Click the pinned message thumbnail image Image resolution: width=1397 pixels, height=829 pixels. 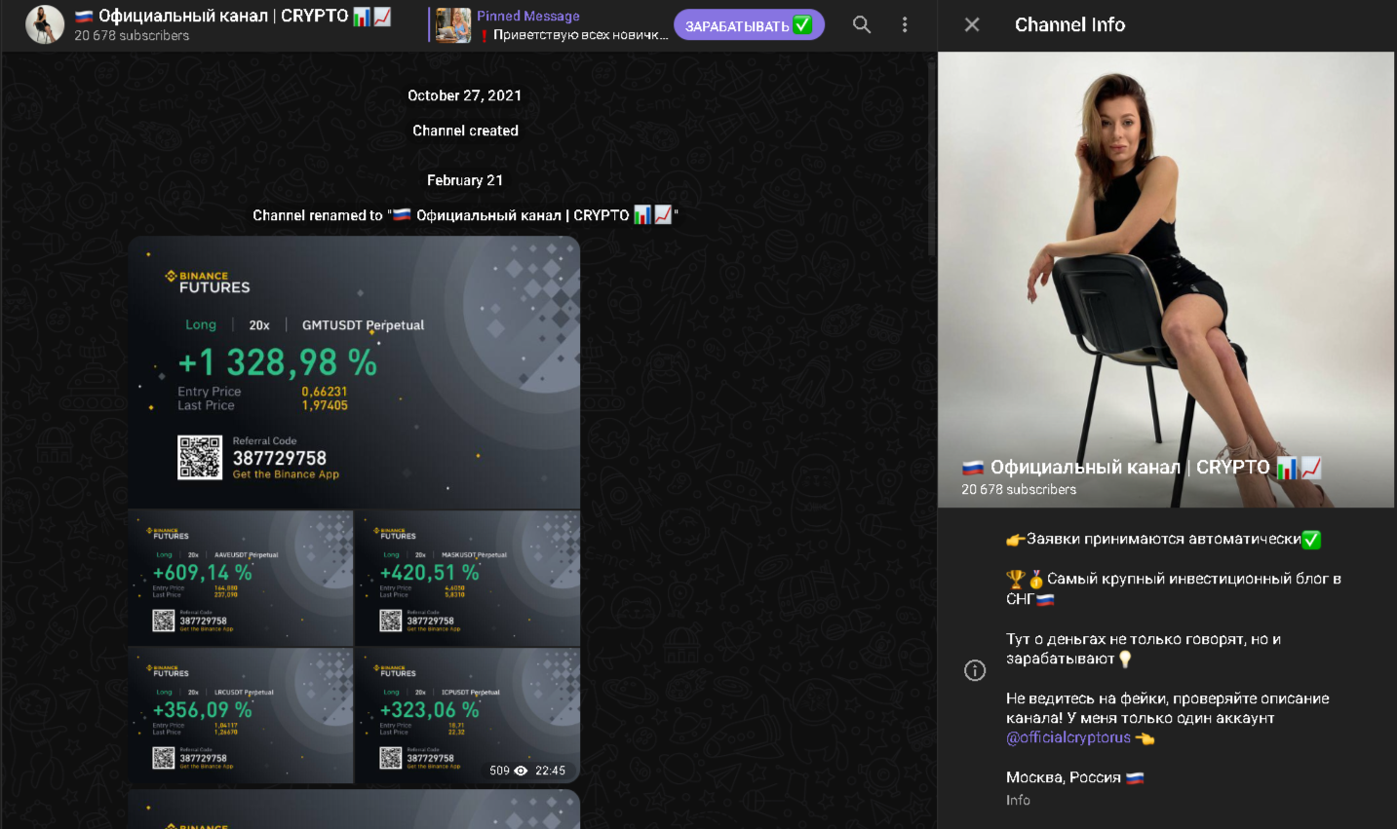[x=453, y=25]
